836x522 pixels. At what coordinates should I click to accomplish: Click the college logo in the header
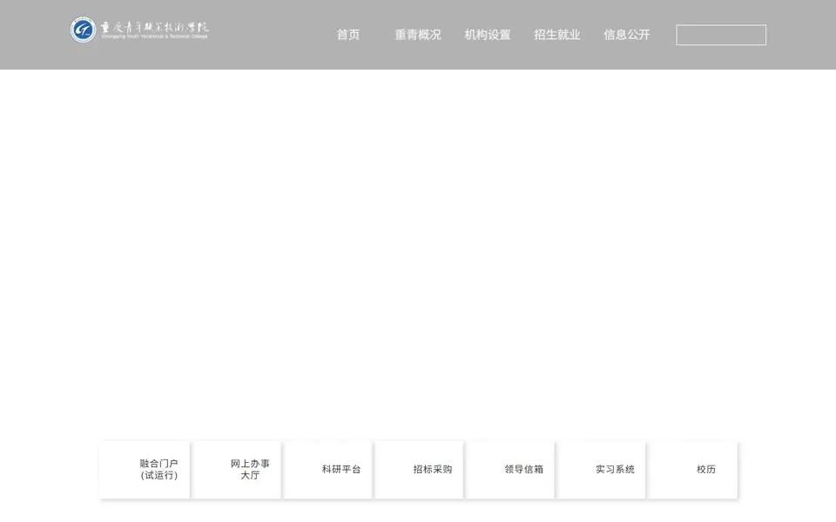[139, 30]
